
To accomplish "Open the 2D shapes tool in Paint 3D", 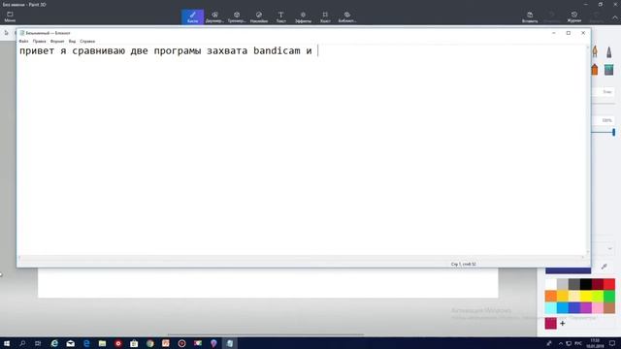I will (214, 17).
